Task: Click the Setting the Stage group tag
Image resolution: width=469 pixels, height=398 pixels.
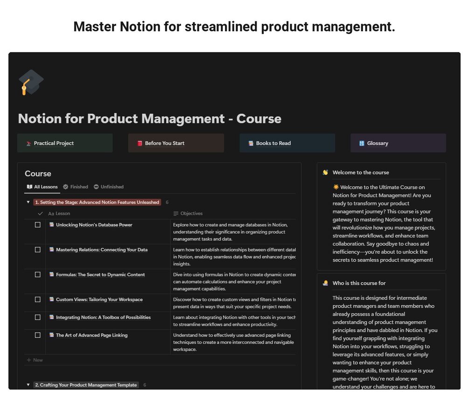Action: [97, 202]
